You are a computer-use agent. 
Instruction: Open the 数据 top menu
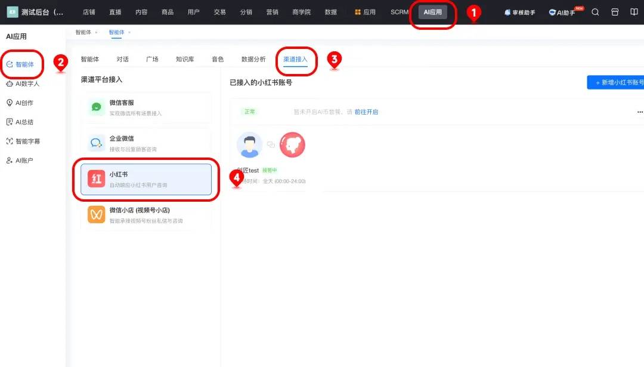tap(330, 13)
